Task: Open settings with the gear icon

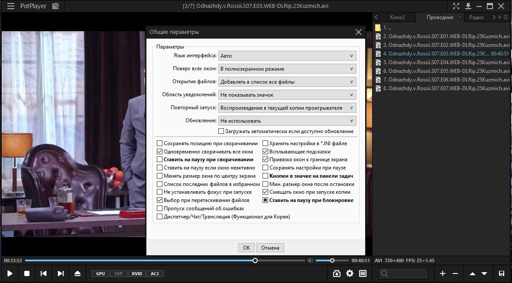Action: [350, 273]
